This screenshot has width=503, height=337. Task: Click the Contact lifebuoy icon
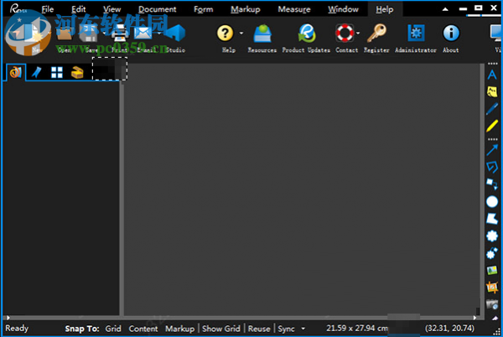pyautogui.click(x=345, y=33)
